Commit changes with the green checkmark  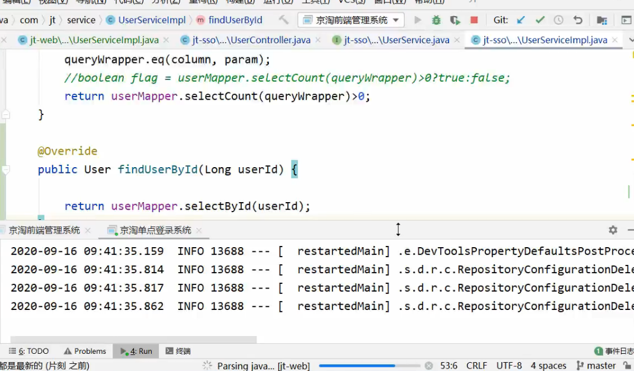click(x=540, y=20)
